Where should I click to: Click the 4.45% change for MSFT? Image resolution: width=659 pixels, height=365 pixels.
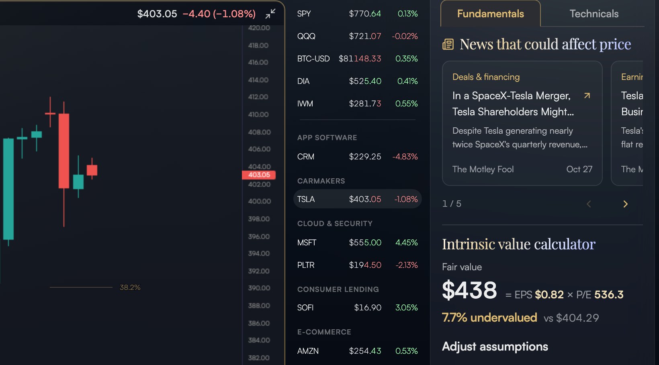coord(407,243)
